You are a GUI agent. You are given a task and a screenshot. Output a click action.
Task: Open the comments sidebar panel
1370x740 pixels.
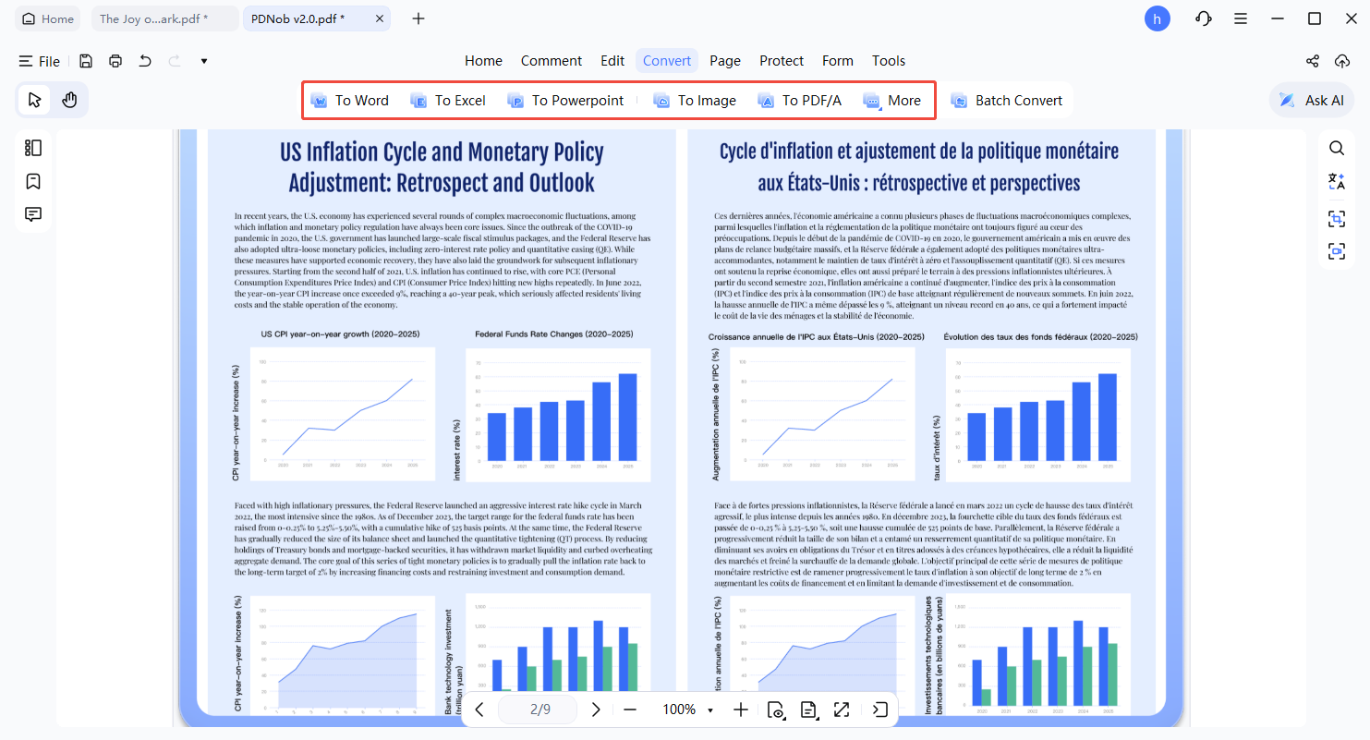click(33, 214)
